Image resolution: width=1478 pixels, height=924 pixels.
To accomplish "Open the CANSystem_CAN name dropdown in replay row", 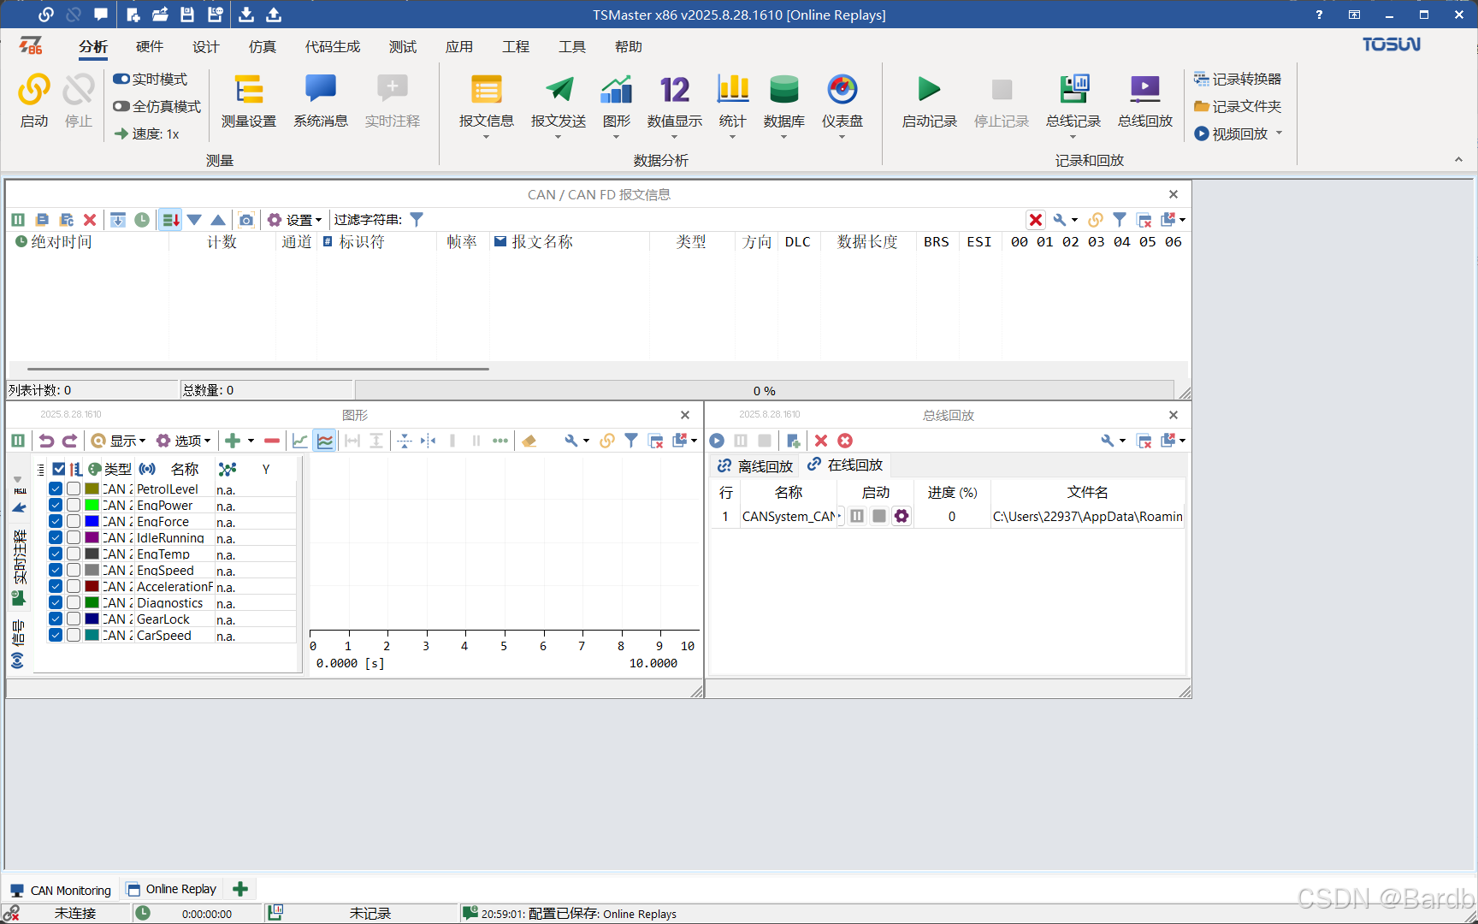I will click(840, 517).
